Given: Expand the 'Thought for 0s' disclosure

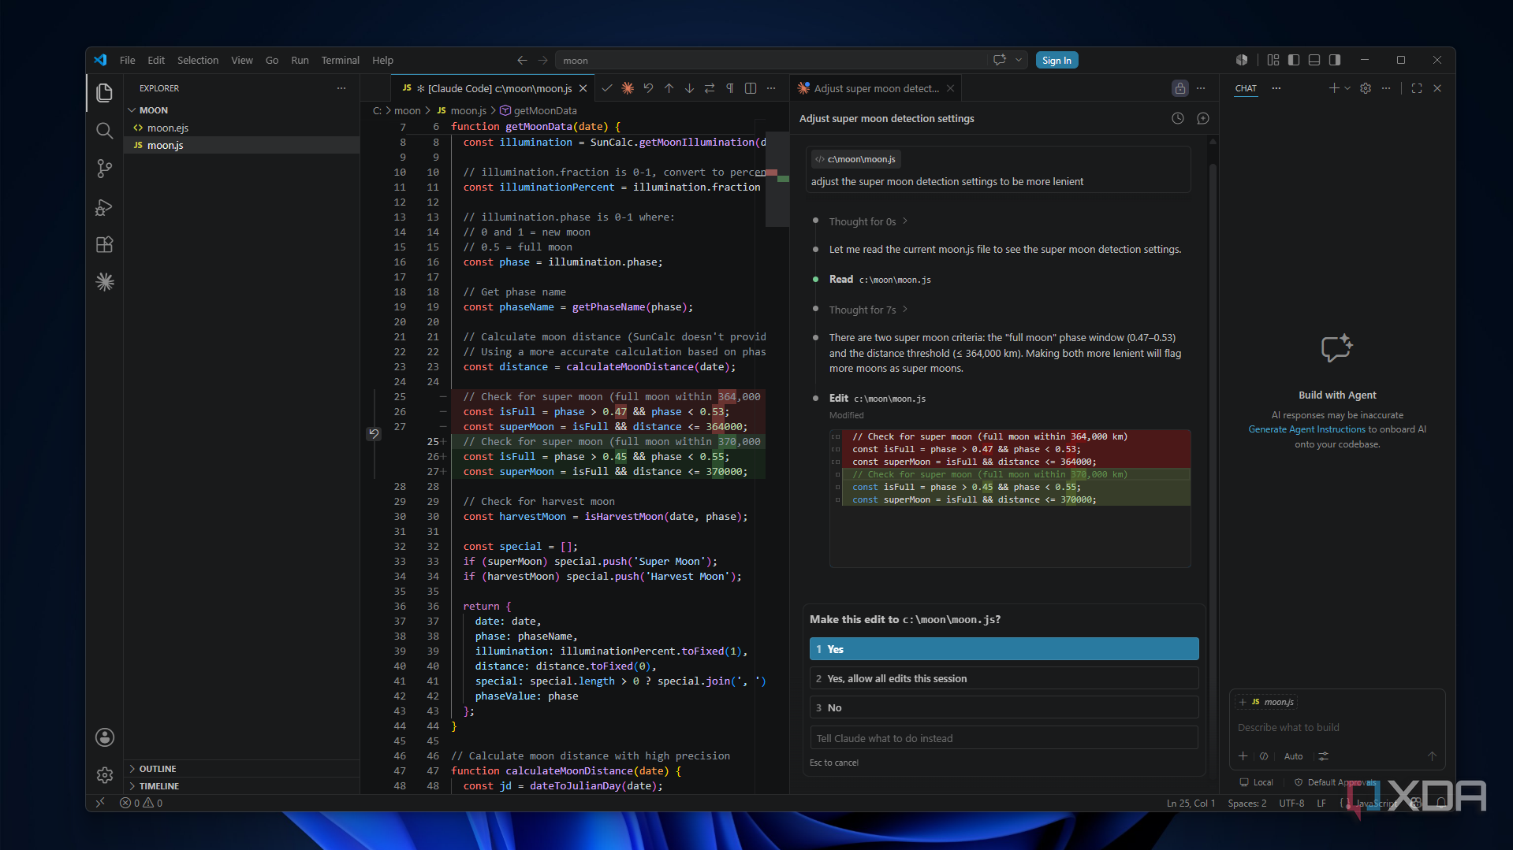Looking at the screenshot, I should tap(867, 221).
